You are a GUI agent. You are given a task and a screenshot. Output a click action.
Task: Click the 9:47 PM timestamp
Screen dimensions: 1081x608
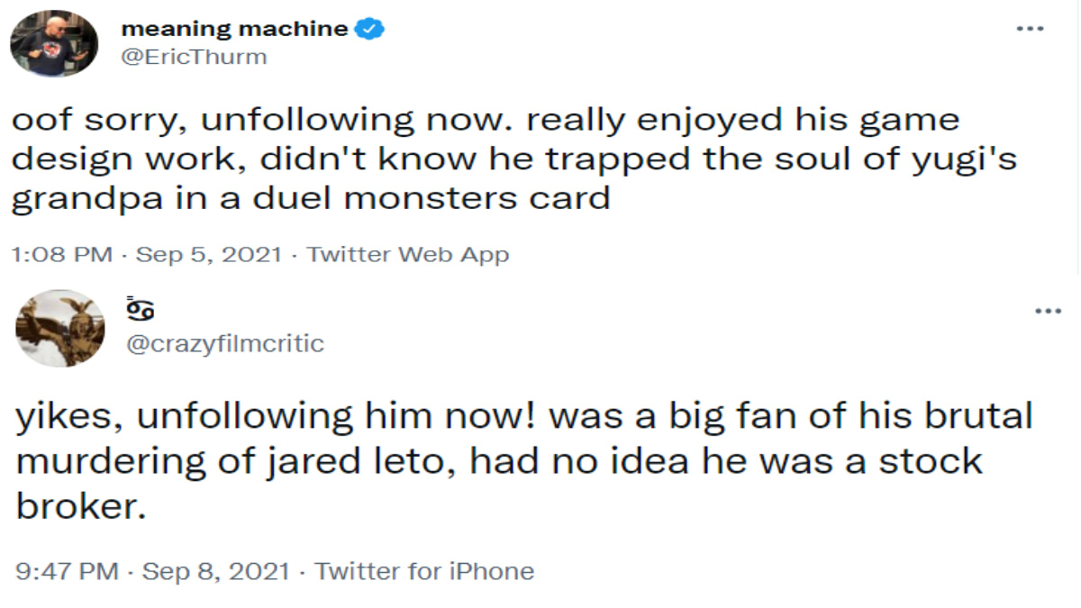click(67, 571)
